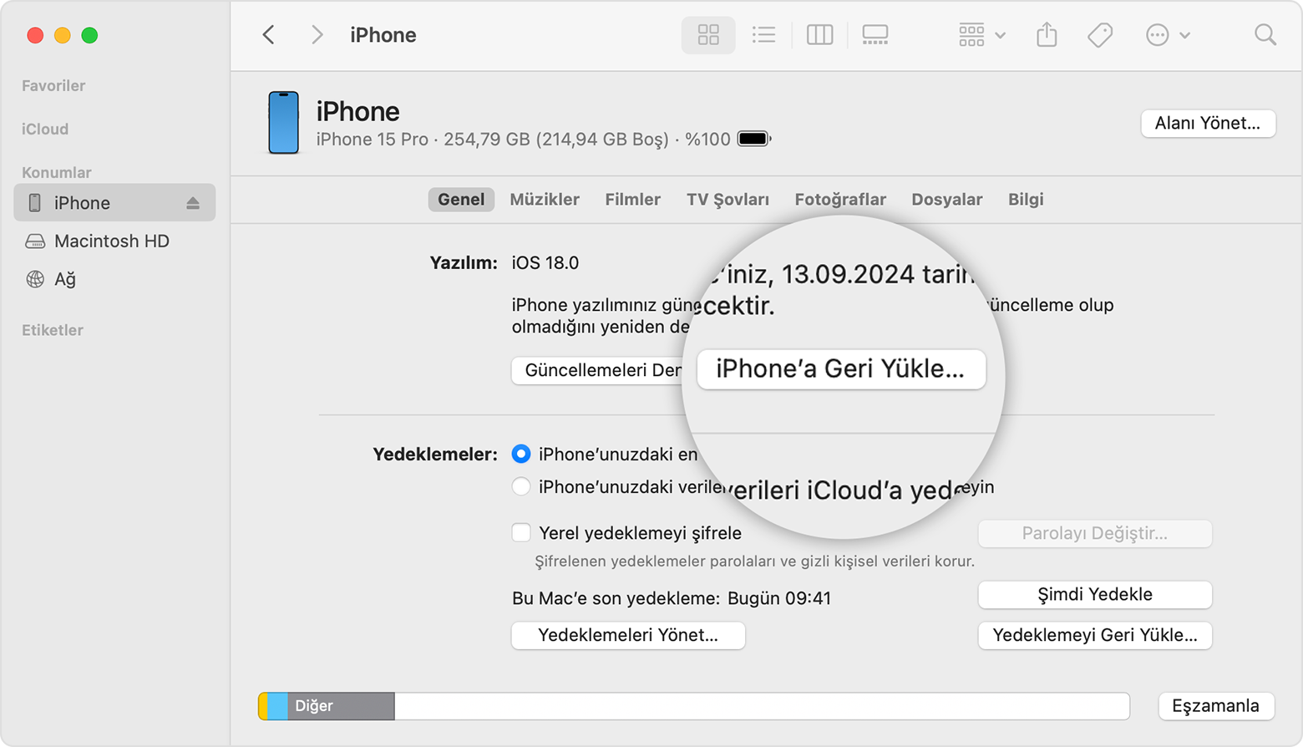Open the Genel tab
The height and width of the screenshot is (747, 1303).
[461, 200]
